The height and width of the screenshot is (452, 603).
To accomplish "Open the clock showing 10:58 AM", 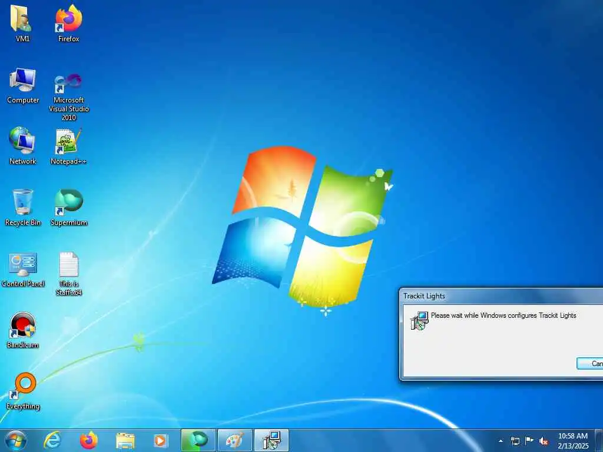I will pos(573,441).
